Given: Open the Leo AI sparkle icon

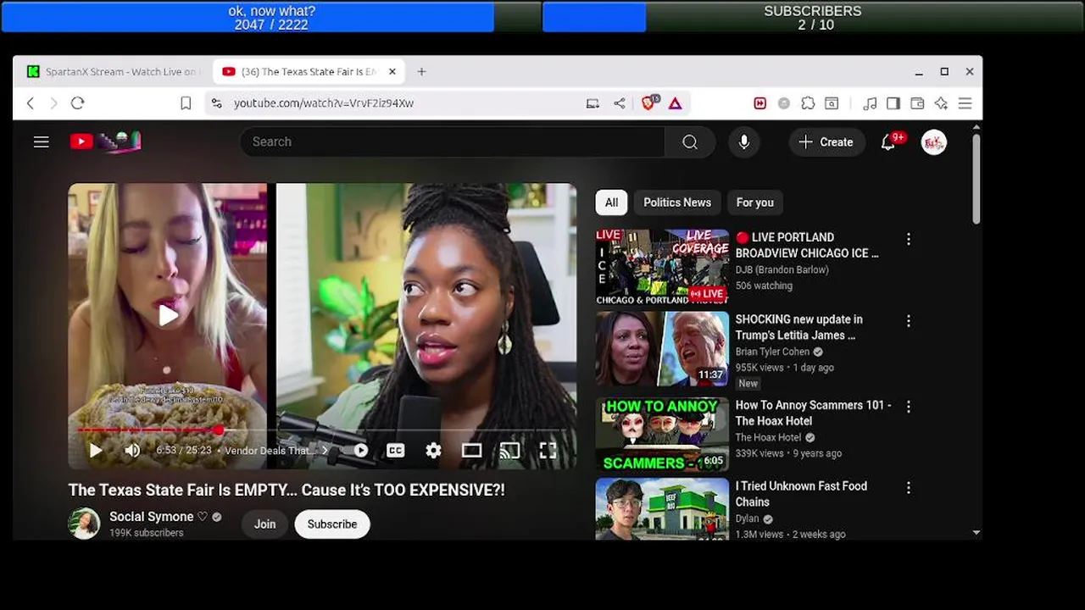Looking at the screenshot, I should pyautogui.click(x=941, y=103).
